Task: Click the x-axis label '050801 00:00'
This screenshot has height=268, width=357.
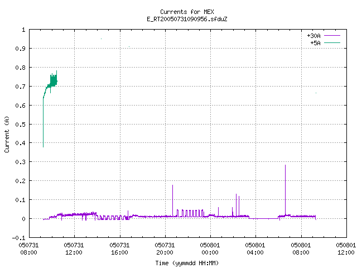Action: pyautogui.click(x=210, y=248)
